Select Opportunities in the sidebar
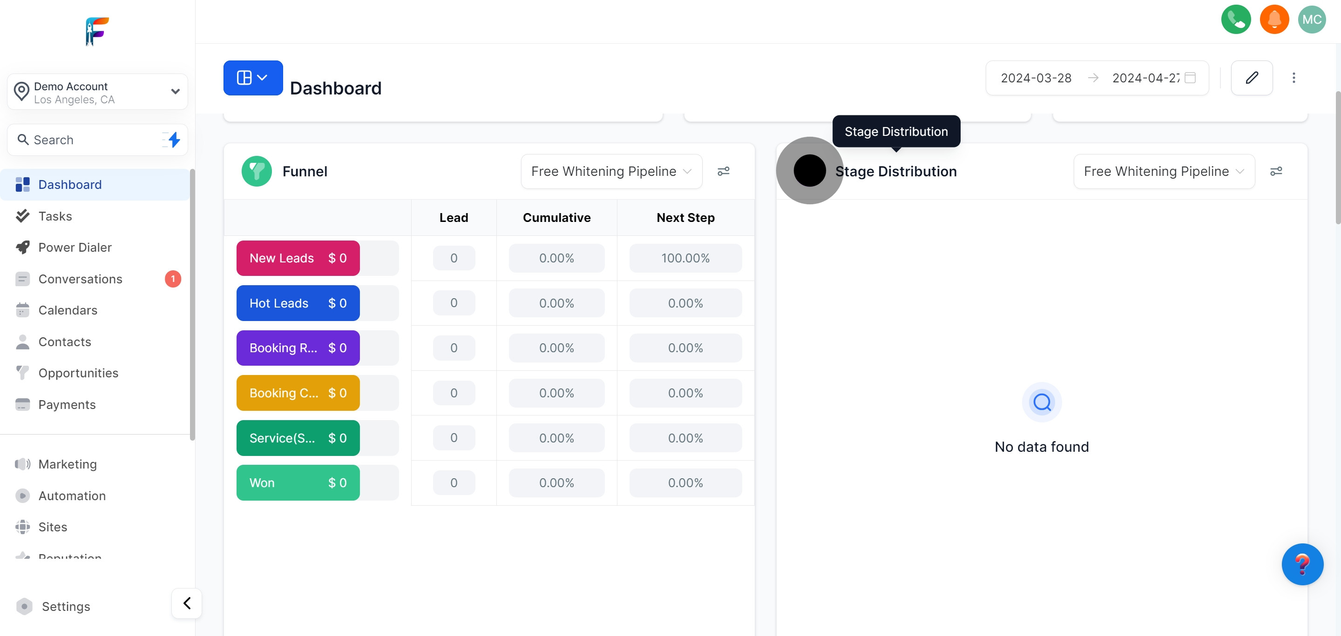This screenshot has width=1341, height=636. [79, 372]
